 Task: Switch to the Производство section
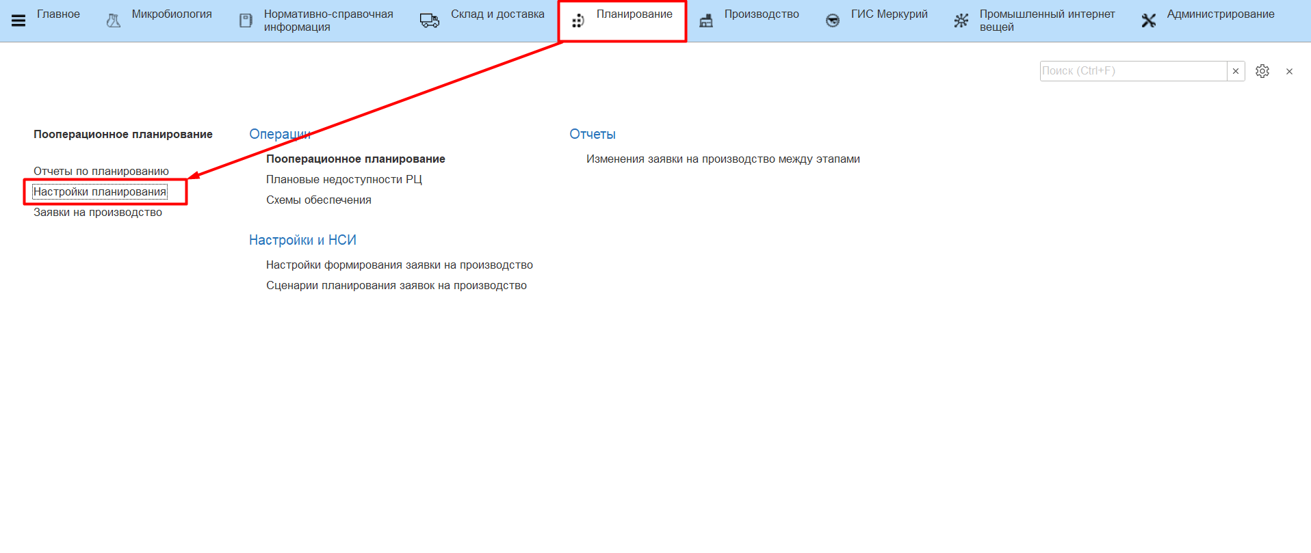[x=761, y=14]
